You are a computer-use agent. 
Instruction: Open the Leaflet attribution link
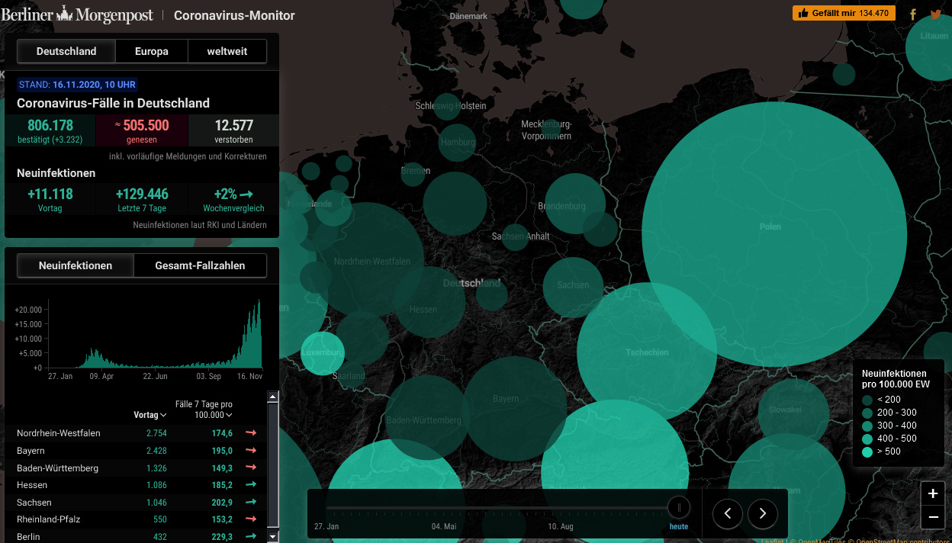[x=770, y=540]
